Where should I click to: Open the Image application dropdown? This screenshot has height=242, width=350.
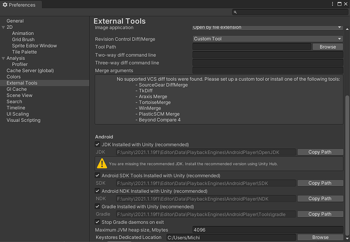coord(268,27)
